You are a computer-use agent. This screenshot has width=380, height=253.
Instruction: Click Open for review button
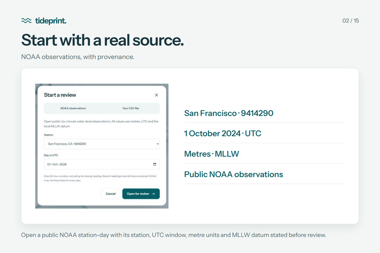tap(141, 194)
